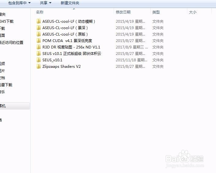Screen dimensions: 216x173
Task: Select folder name ASEUS-CL-cool-LF(原版)
Action: coord(65,34)
